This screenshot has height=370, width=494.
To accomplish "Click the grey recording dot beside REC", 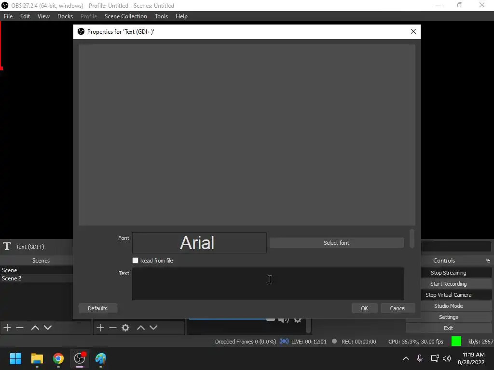I will (334, 341).
